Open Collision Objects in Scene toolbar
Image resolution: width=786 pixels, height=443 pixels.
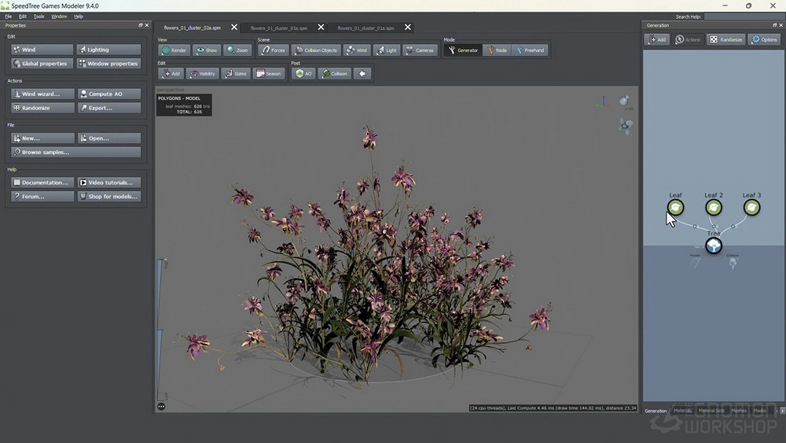(x=316, y=50)
